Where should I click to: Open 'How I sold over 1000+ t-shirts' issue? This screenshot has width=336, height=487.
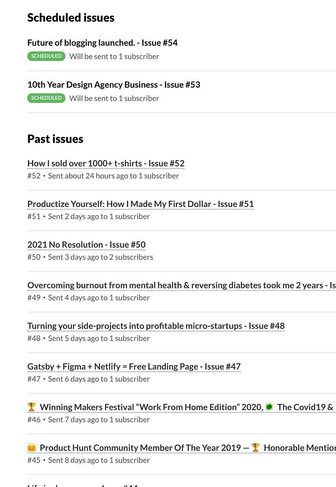106,163
